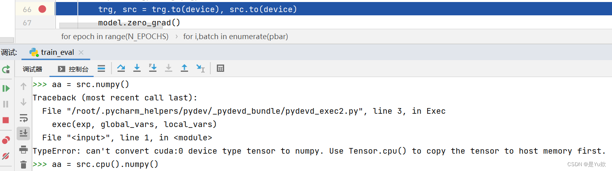Close the train_eval debug tab
This screenshot has height=171, width=612.
pos(81,52)
